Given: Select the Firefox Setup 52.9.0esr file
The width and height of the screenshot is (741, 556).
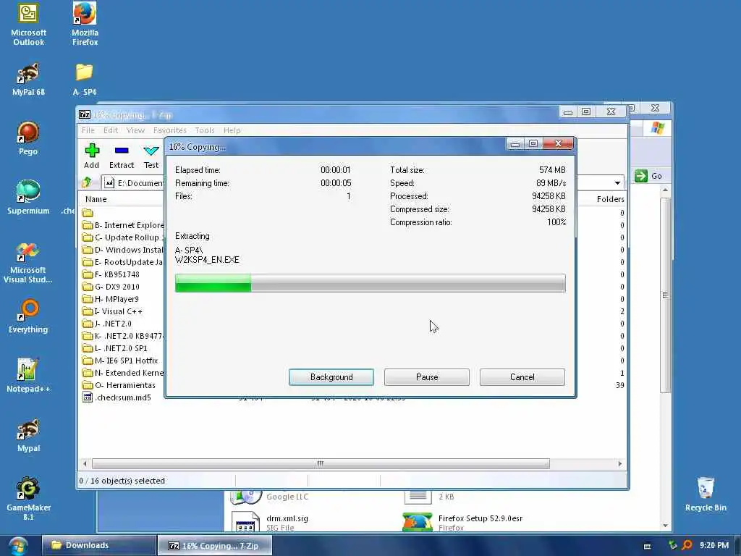Looking at the screenshot, I should (x=463, y=522).
